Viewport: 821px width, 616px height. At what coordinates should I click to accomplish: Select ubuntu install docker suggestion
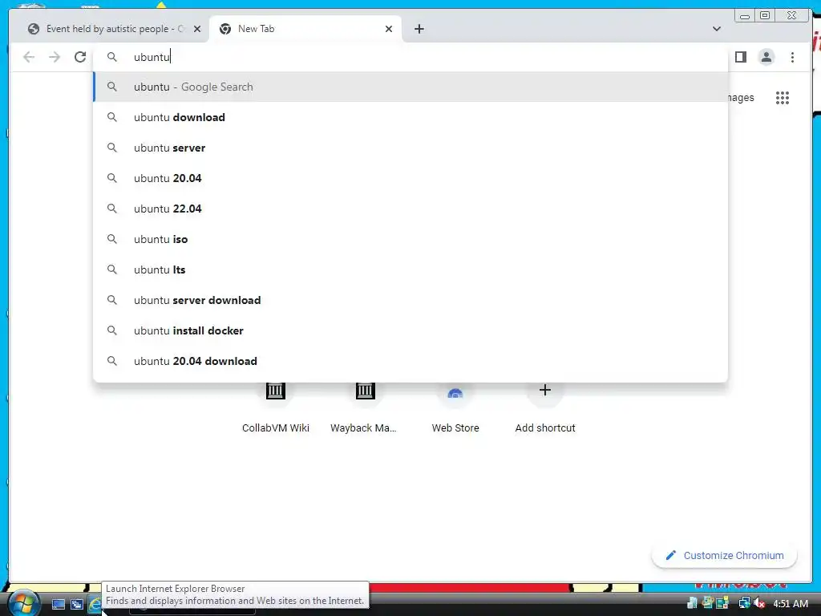click(x=410, y=330)
